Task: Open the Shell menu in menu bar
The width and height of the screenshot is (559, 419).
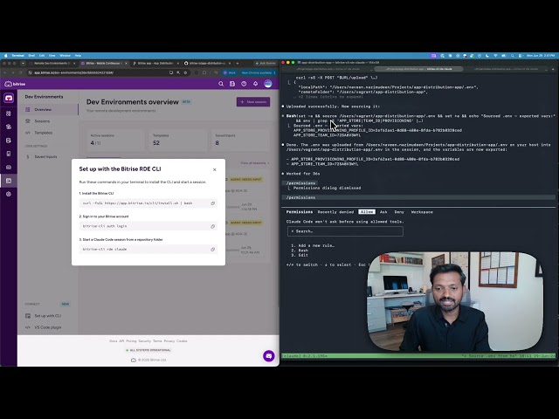Action: 31,56
